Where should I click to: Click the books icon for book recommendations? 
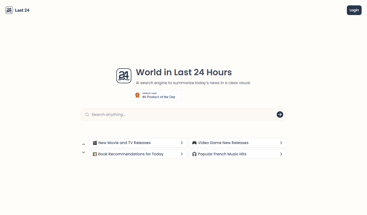(x=95, y=154)
